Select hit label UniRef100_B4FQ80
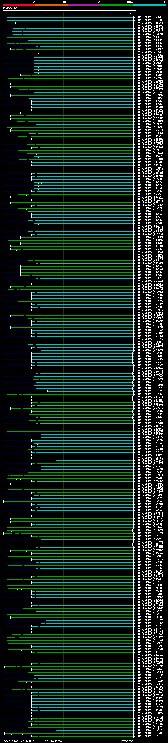 point(151,162)
